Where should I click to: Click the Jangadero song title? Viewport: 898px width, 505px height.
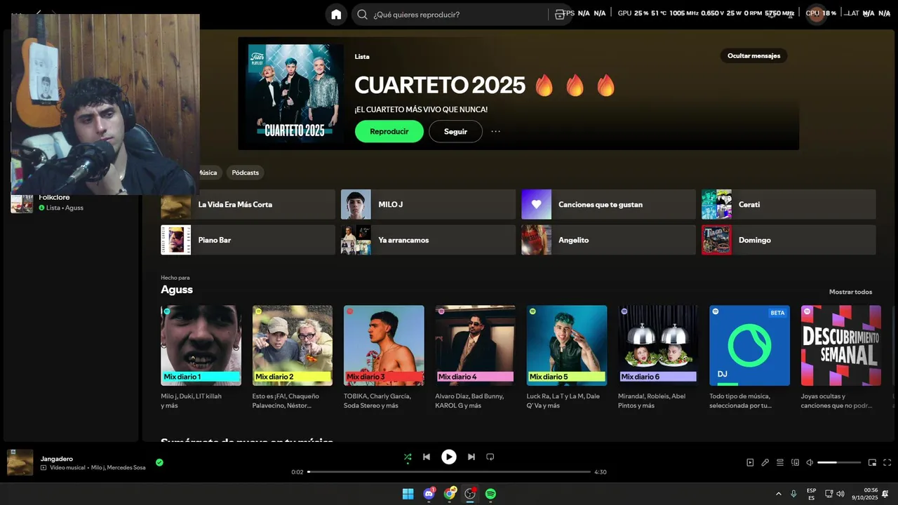click(x=57, y=459)
